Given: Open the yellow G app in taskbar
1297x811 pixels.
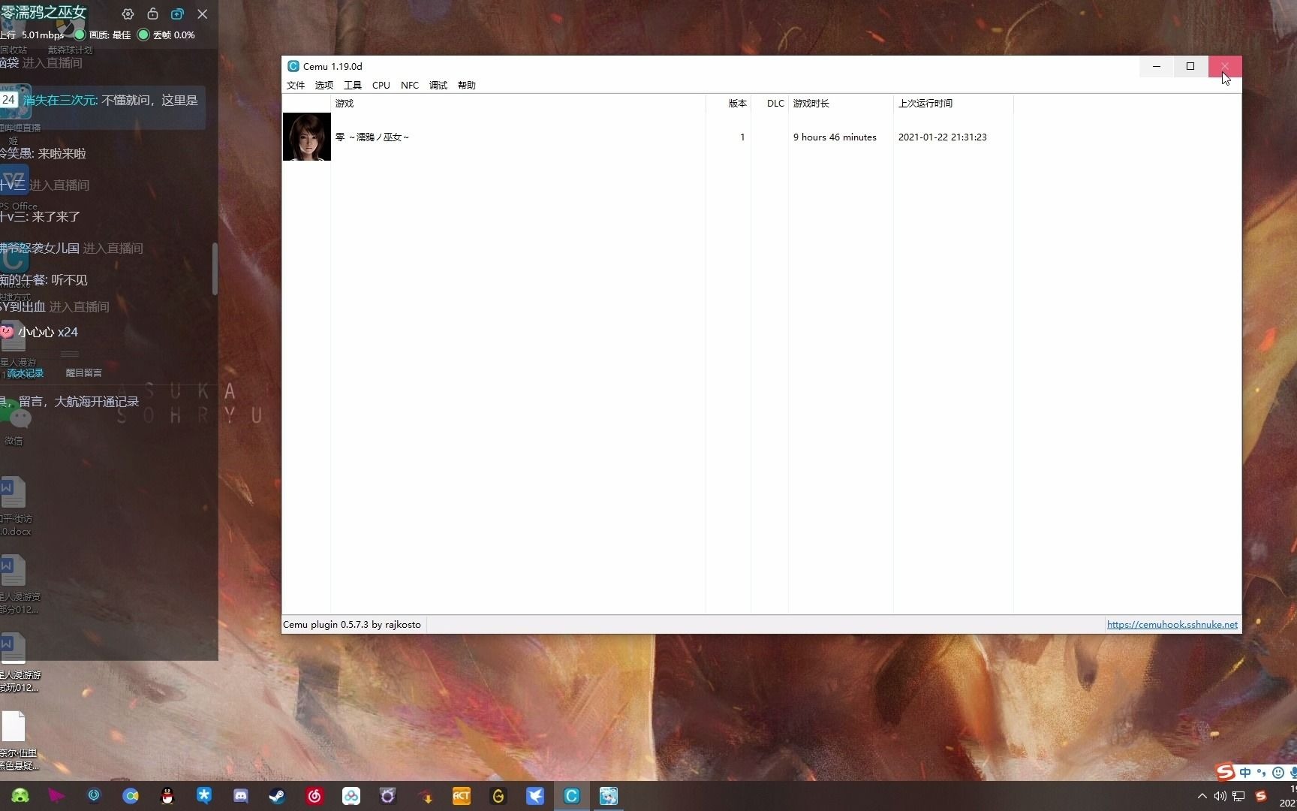Looking at the screenshot, I should 498,796.
